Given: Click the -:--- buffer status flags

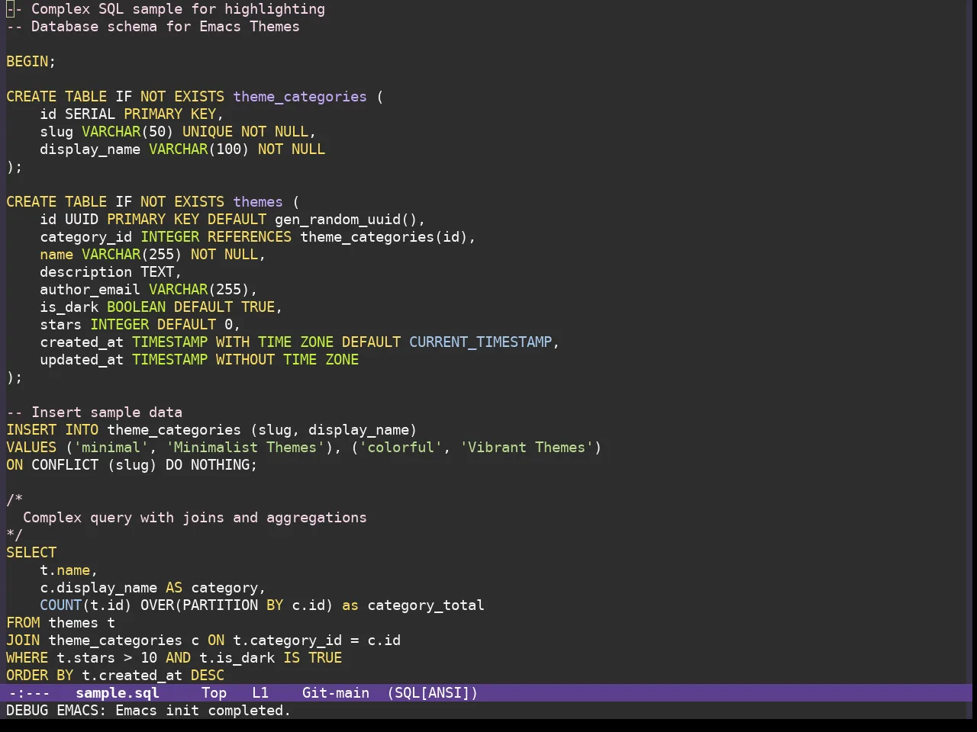Looking at the screenshot, I should coord(29,693).
